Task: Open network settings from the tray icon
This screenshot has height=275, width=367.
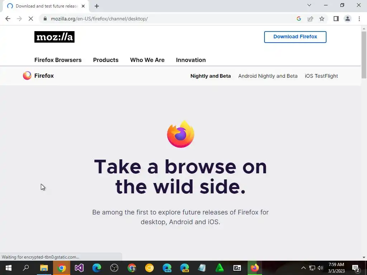Action: [312, 268]
